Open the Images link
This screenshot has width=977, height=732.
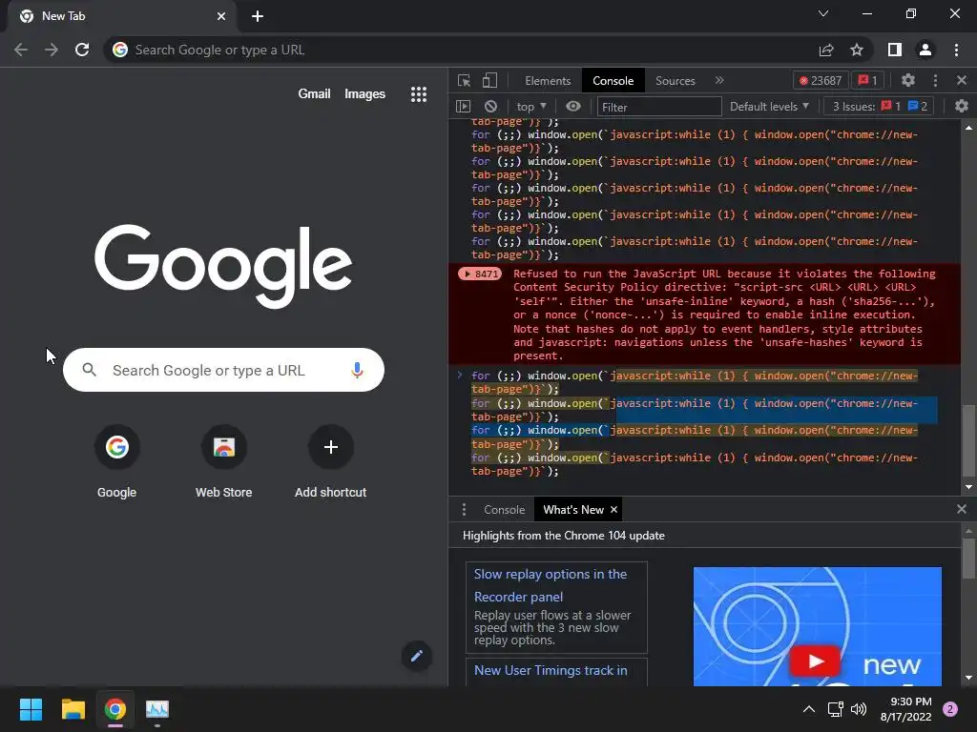364,94
